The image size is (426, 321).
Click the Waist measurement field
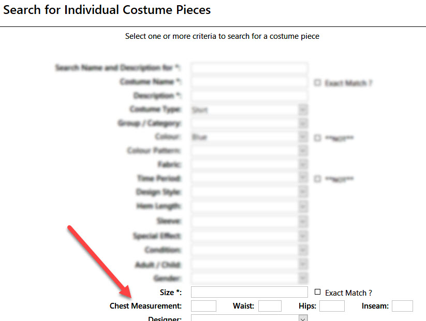pos(270,306)
